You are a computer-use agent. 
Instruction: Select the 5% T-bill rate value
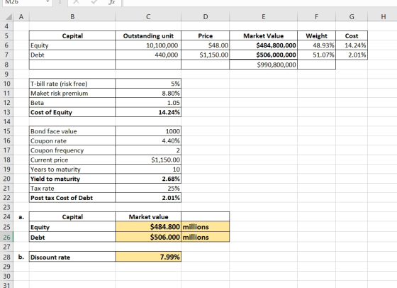148,84
